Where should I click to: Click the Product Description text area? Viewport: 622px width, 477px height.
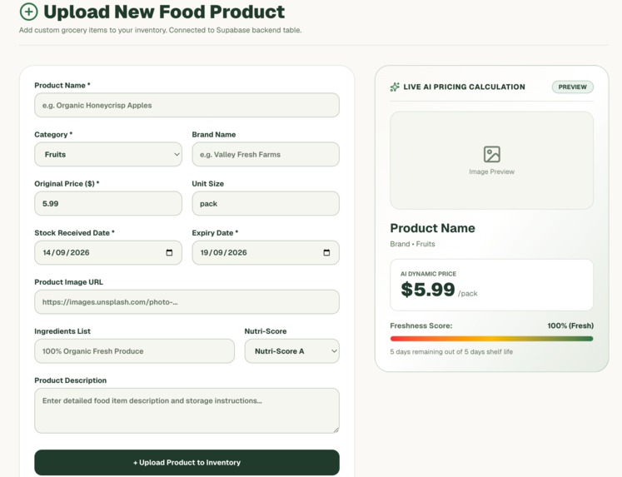coord(187,410)
